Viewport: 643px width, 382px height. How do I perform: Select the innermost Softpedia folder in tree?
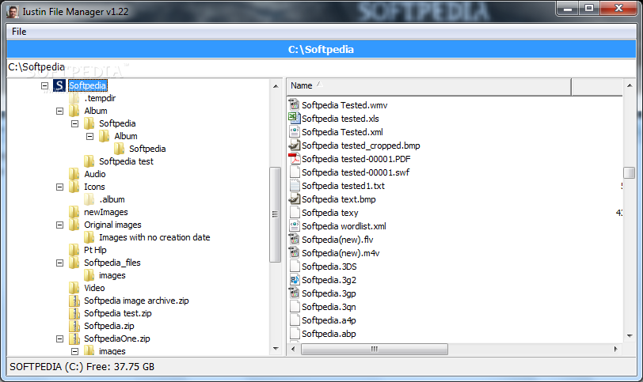tap(147, 149)
